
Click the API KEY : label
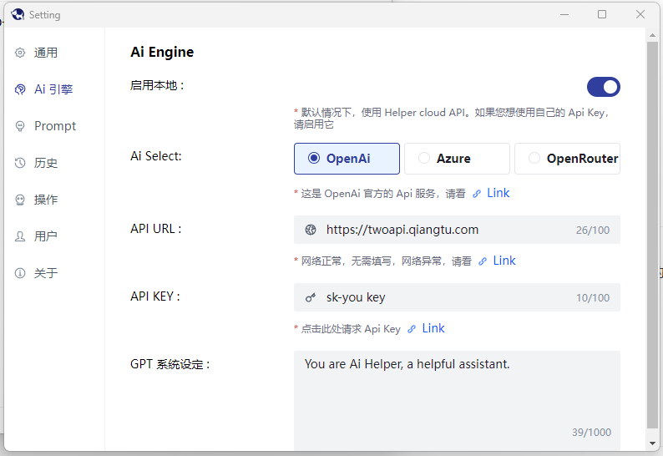154,296
